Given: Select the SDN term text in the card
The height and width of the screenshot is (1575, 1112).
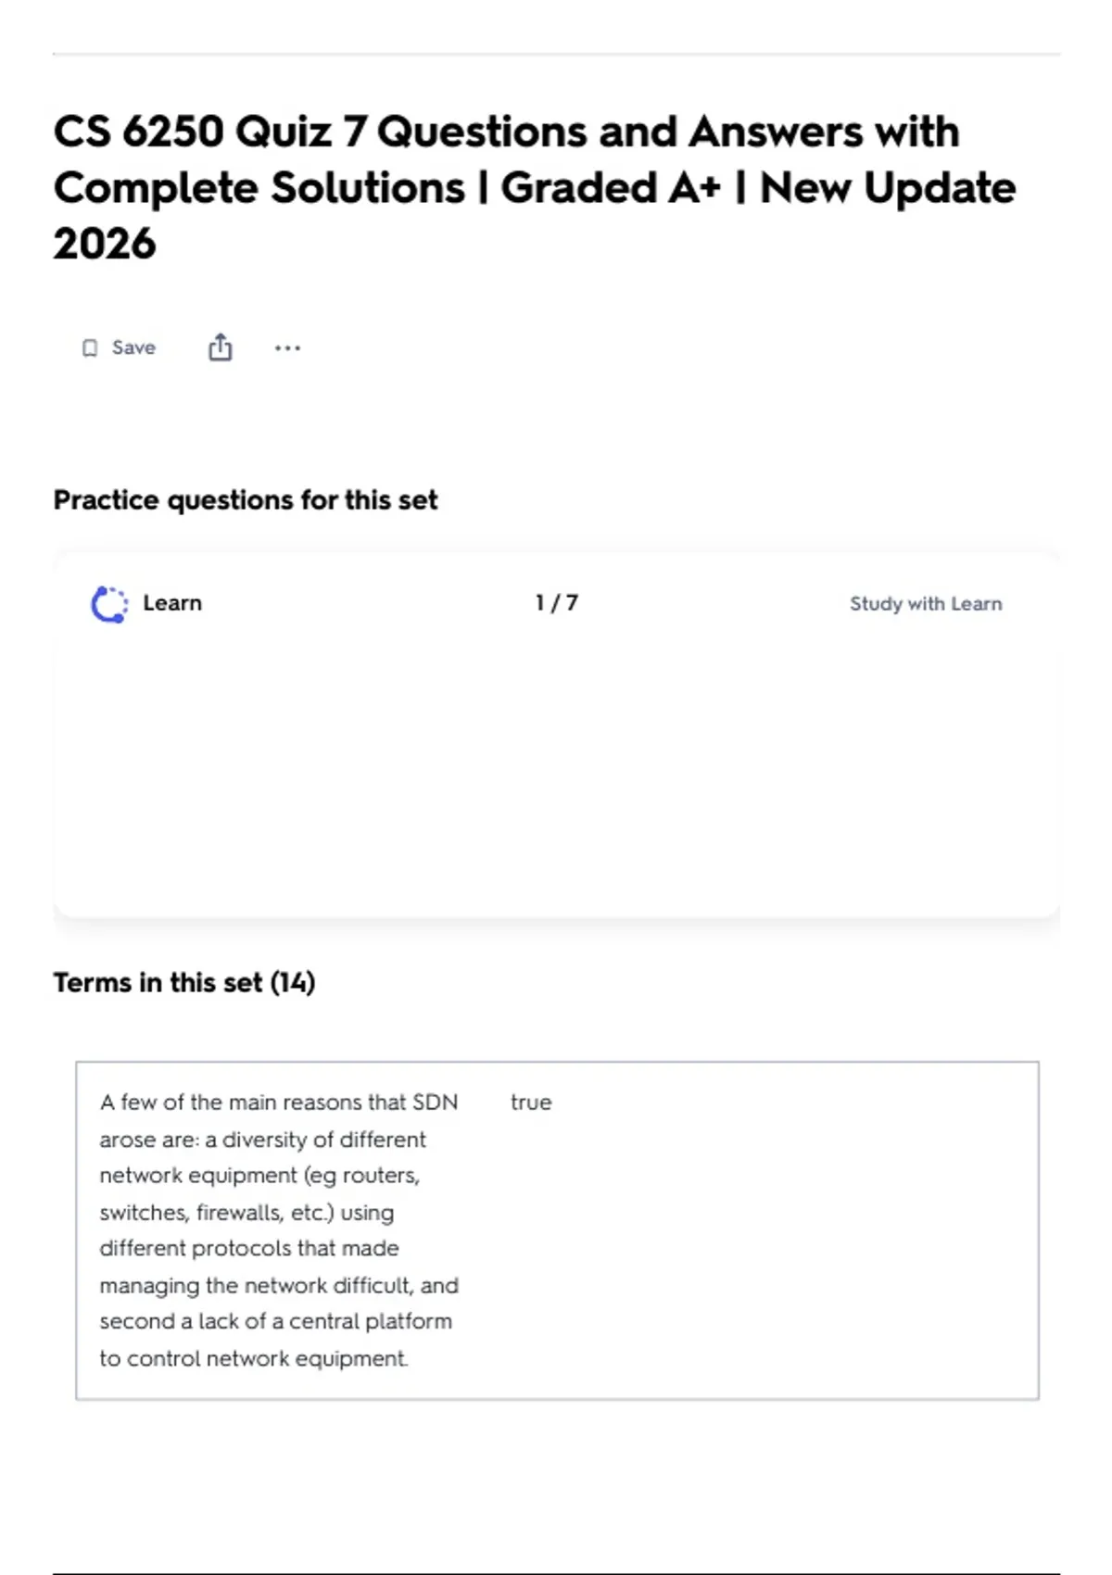Looking at the screenshot, I should [279, 1230].
